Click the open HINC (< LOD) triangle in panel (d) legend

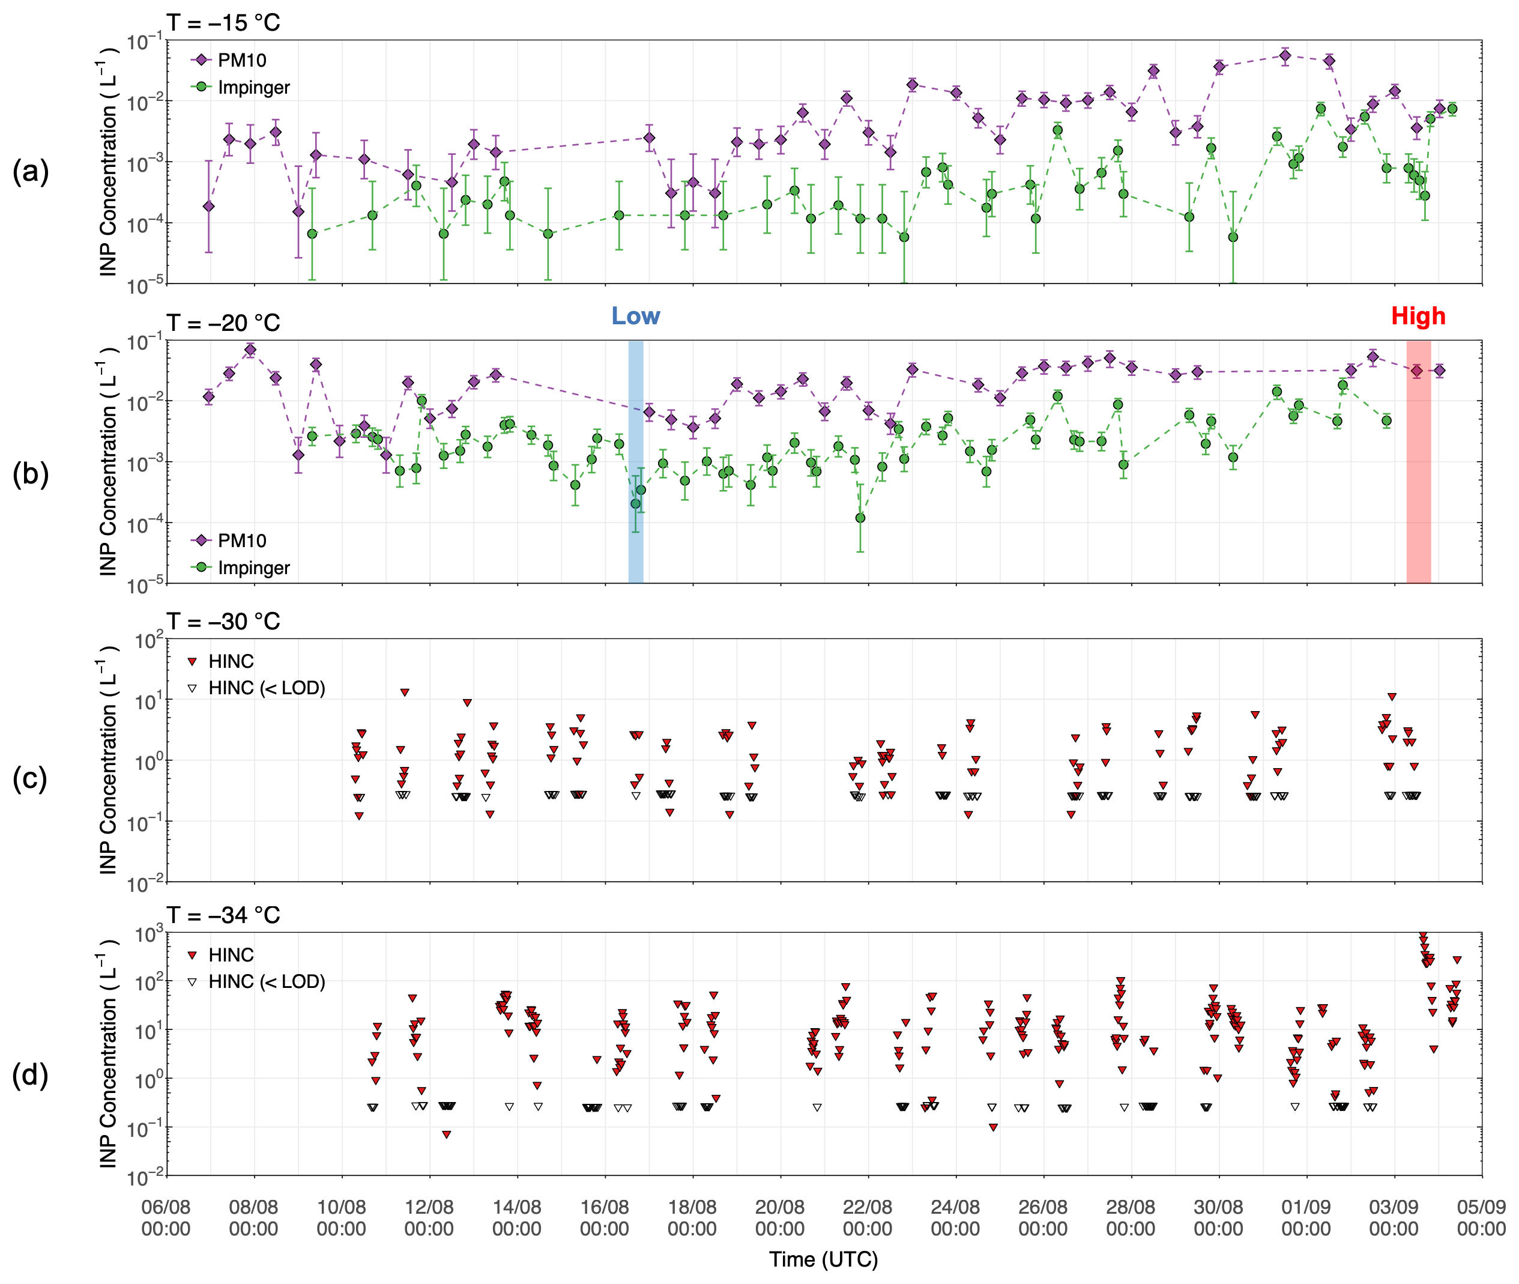point(193,982)
